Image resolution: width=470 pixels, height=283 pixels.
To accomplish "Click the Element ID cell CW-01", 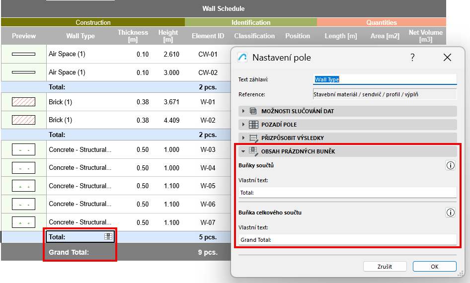I will pyautogui.click(x=208, y=54).
